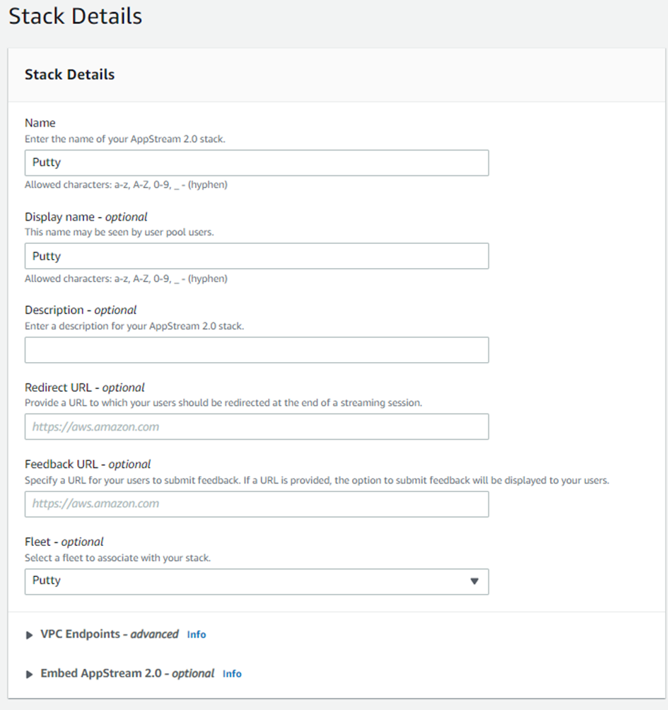Open Info link next to Embed AppStream 2.0
668x710 pixels.
(232, 675)
